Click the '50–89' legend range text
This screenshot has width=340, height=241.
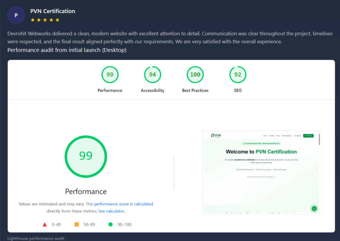[89, 224]
